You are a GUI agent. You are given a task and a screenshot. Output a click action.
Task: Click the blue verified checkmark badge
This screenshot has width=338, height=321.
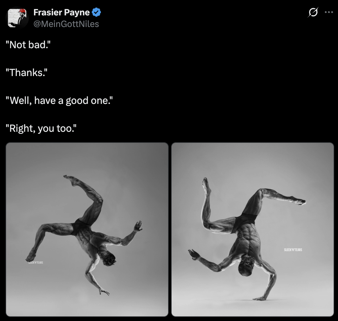coord(96,12)
